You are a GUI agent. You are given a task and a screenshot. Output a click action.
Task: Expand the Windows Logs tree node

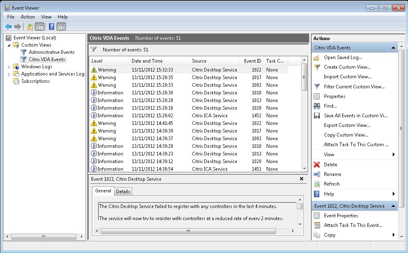pos(9,67)
